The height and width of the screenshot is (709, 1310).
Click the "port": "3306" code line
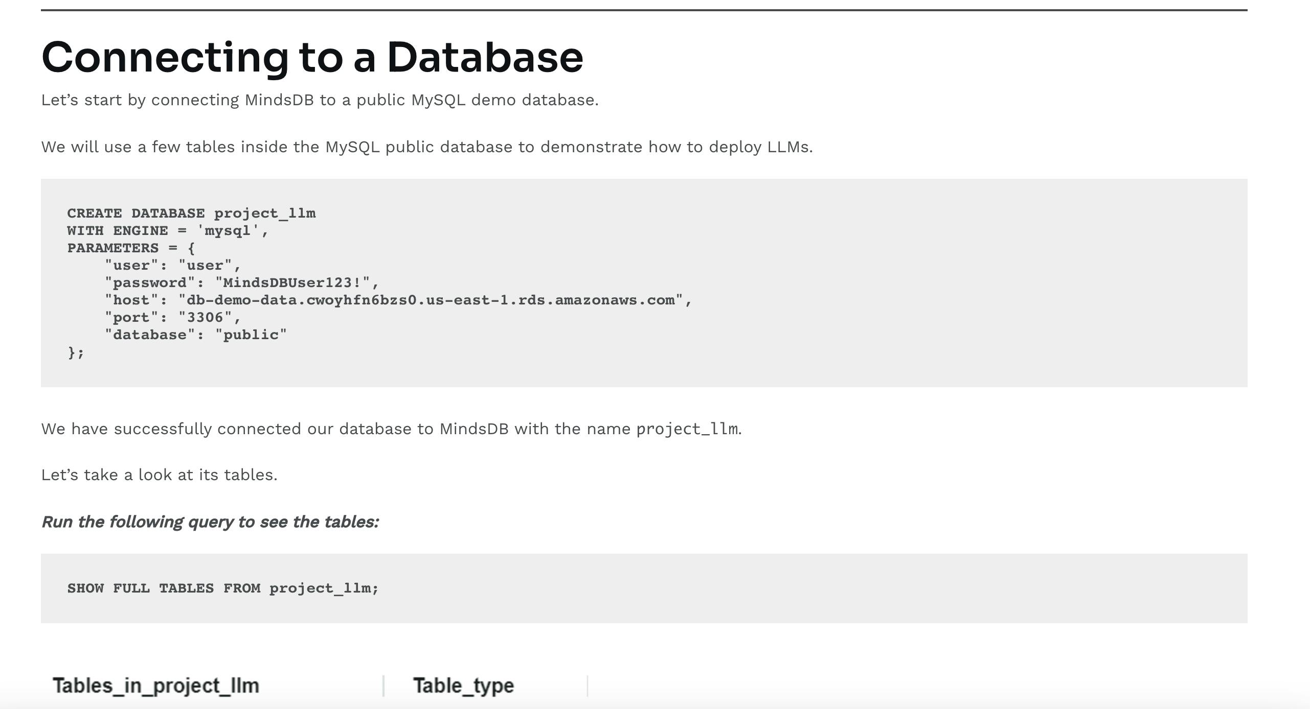[172, 317]
